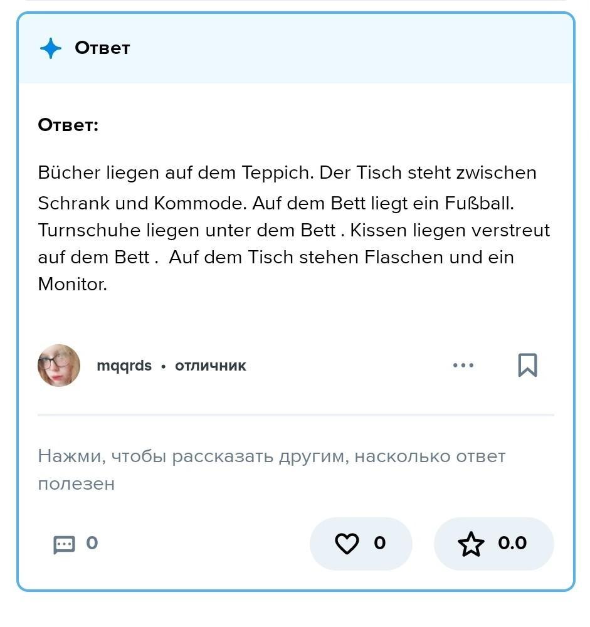Click the 0.0 rating value

[x=512, y=543]
